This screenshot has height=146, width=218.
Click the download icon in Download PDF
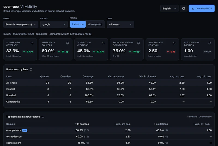point(193,8)
